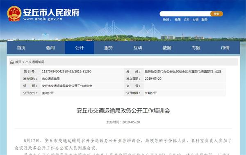Click the 热词 label text
This screenshot has height=155, width=246.
[167, 20]
